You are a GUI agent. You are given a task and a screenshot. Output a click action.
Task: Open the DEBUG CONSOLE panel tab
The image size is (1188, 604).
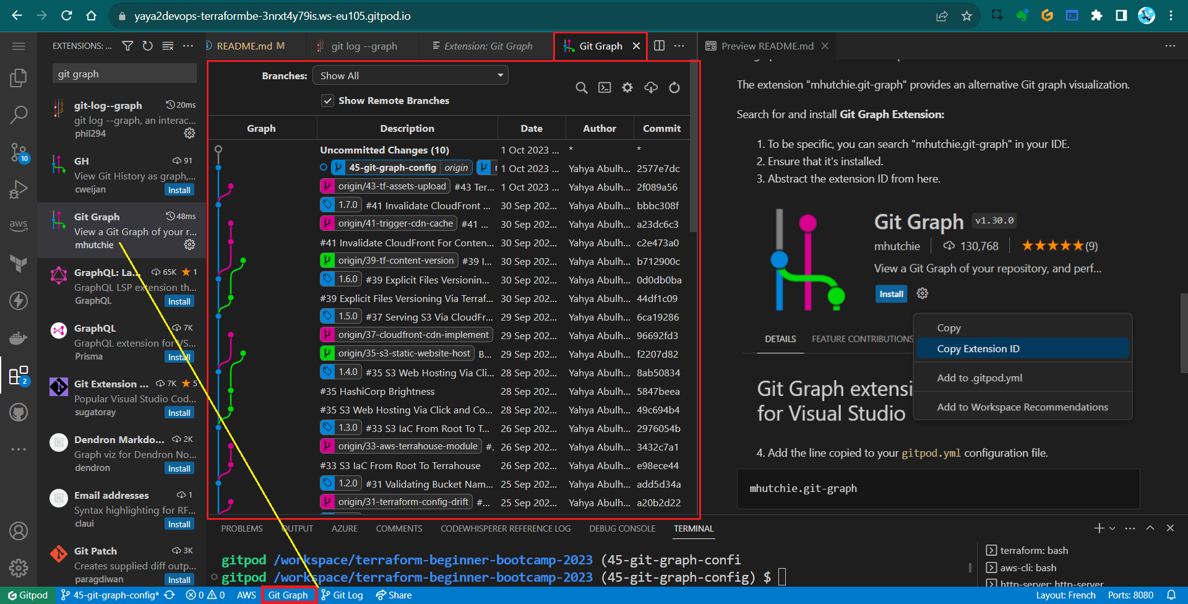622,528
